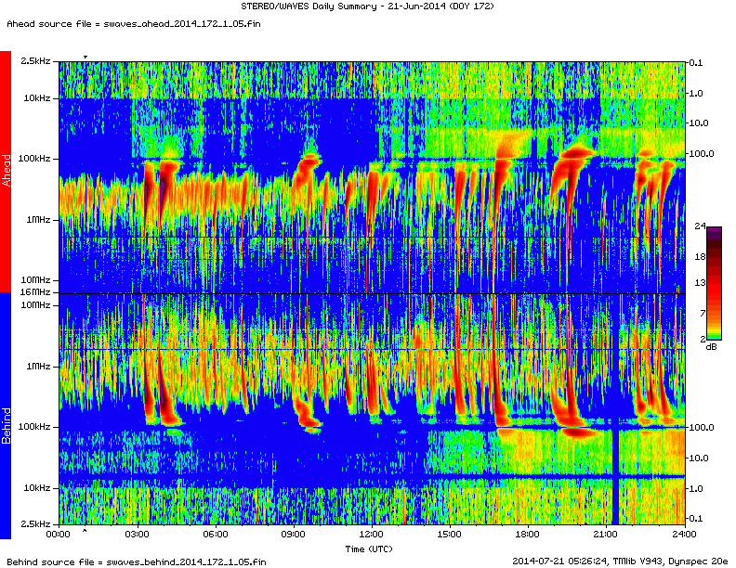This screenshot has height=568, width=736.
Task: Click the 15:00 time axis label
Action: [x=449, y=535]
